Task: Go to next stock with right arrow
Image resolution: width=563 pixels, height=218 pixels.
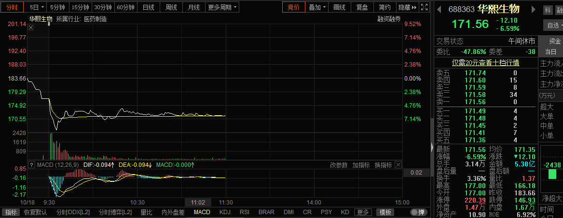Action: 532,9
